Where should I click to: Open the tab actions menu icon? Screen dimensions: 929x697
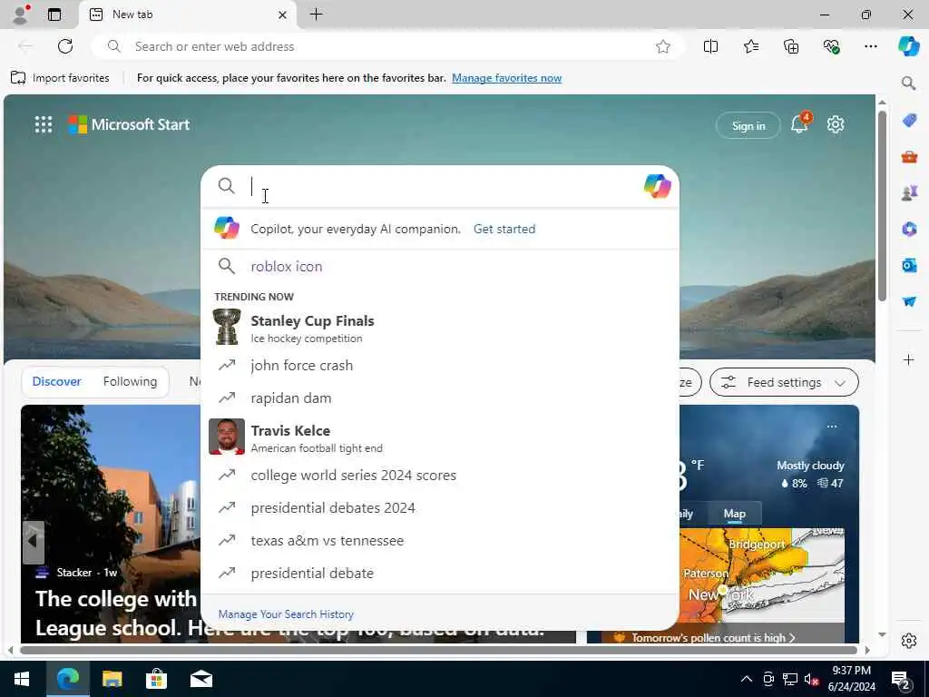click(54, 15)
